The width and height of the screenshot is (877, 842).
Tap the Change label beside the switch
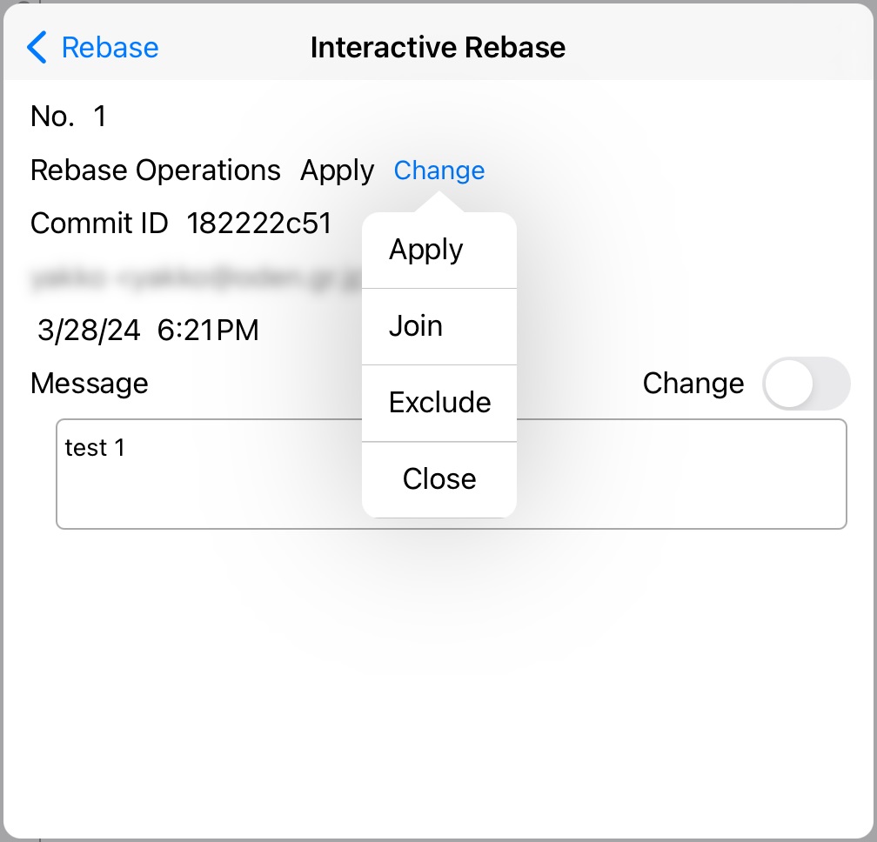693,384
